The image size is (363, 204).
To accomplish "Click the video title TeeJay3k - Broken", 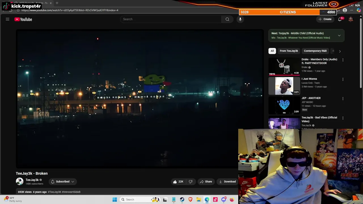I will tap(32, 173).
